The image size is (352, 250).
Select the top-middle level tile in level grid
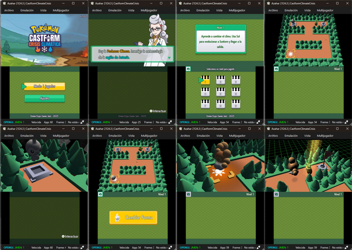(221, 80)
